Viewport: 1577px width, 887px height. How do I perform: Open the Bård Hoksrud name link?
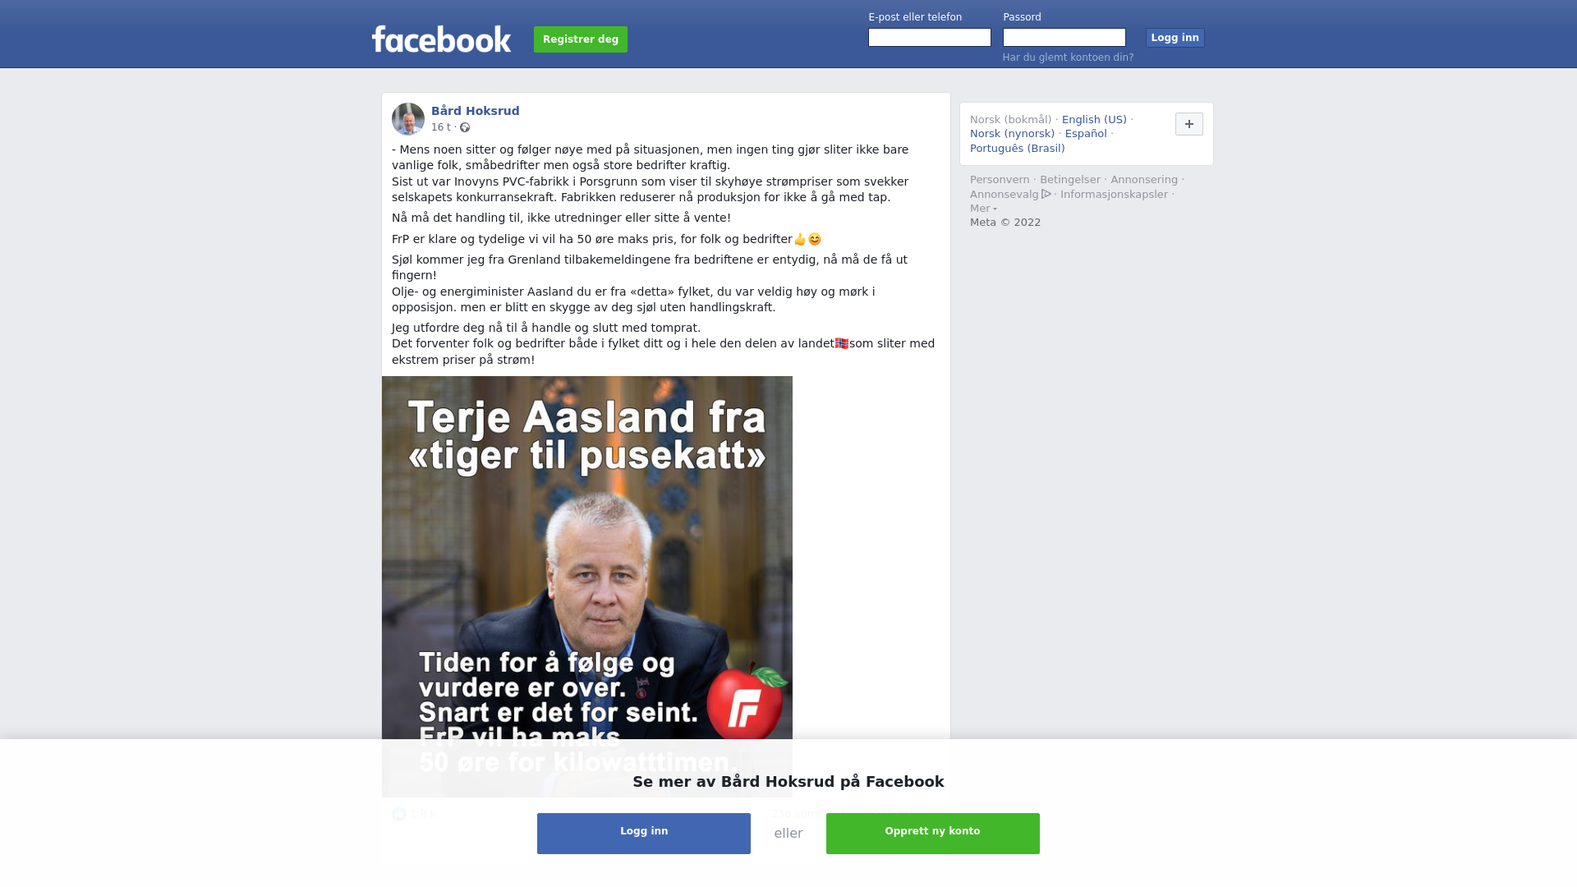pyautogui.click(x=476, y=111)
